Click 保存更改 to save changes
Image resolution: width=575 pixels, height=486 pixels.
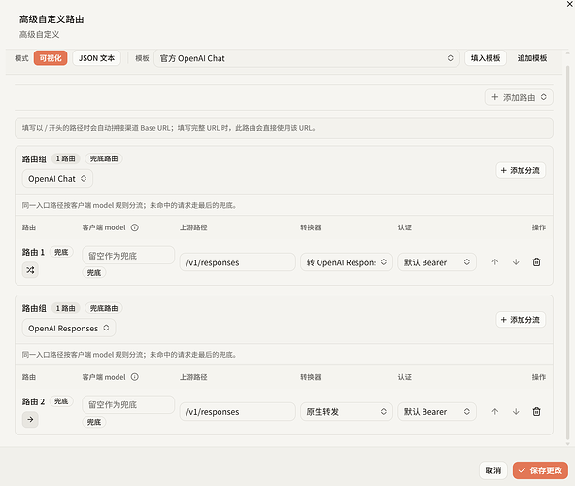pos(540,470)
